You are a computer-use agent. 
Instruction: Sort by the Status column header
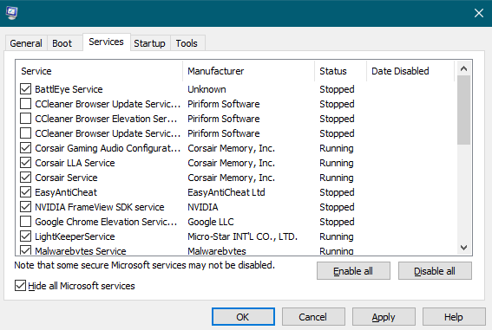click(x=340, y=71)
